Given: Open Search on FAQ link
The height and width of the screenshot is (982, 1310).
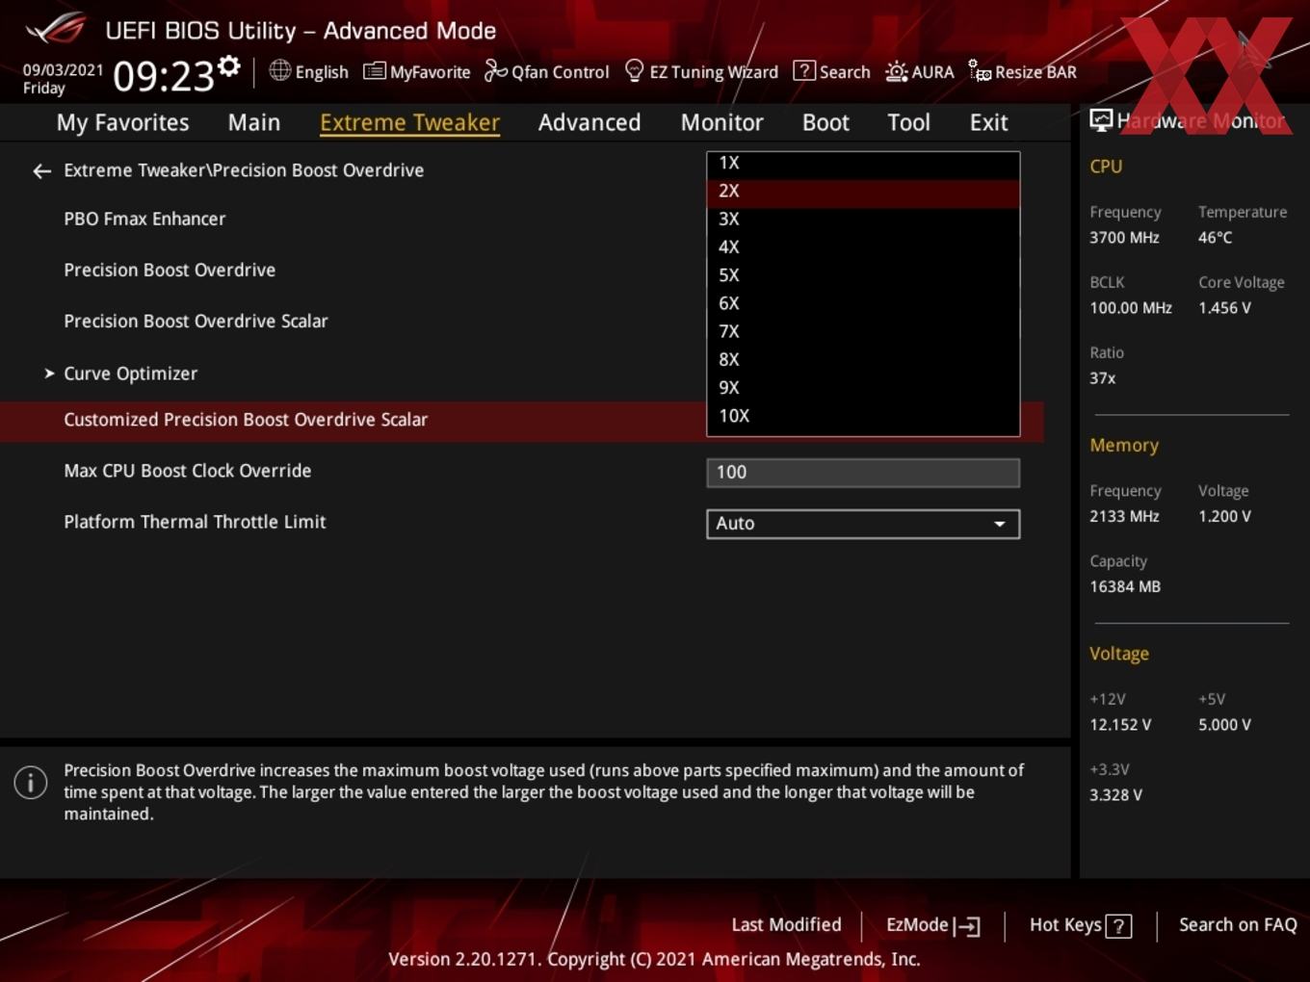Looking at the screenshot, I should coord(1238,925).
